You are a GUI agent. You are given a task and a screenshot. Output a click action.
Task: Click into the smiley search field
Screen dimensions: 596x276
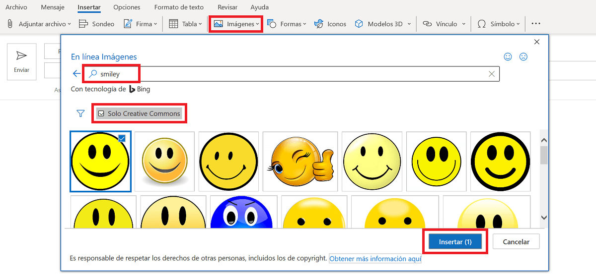point(291,74)
